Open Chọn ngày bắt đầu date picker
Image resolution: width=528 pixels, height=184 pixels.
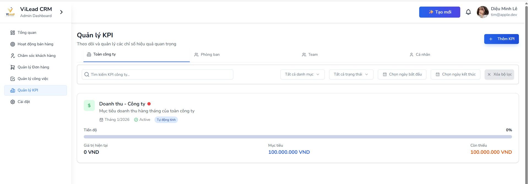pos(402,74)
